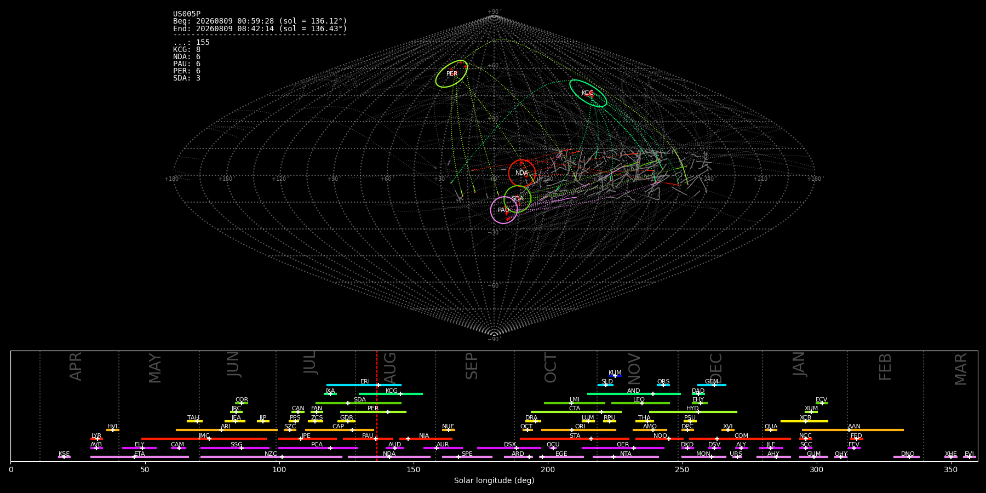Image resolution: width=986 pixels, height=493 pixels.
Task: Click the NTA pink shower bar
Action: pyautogui.click(x=626, y=457)
